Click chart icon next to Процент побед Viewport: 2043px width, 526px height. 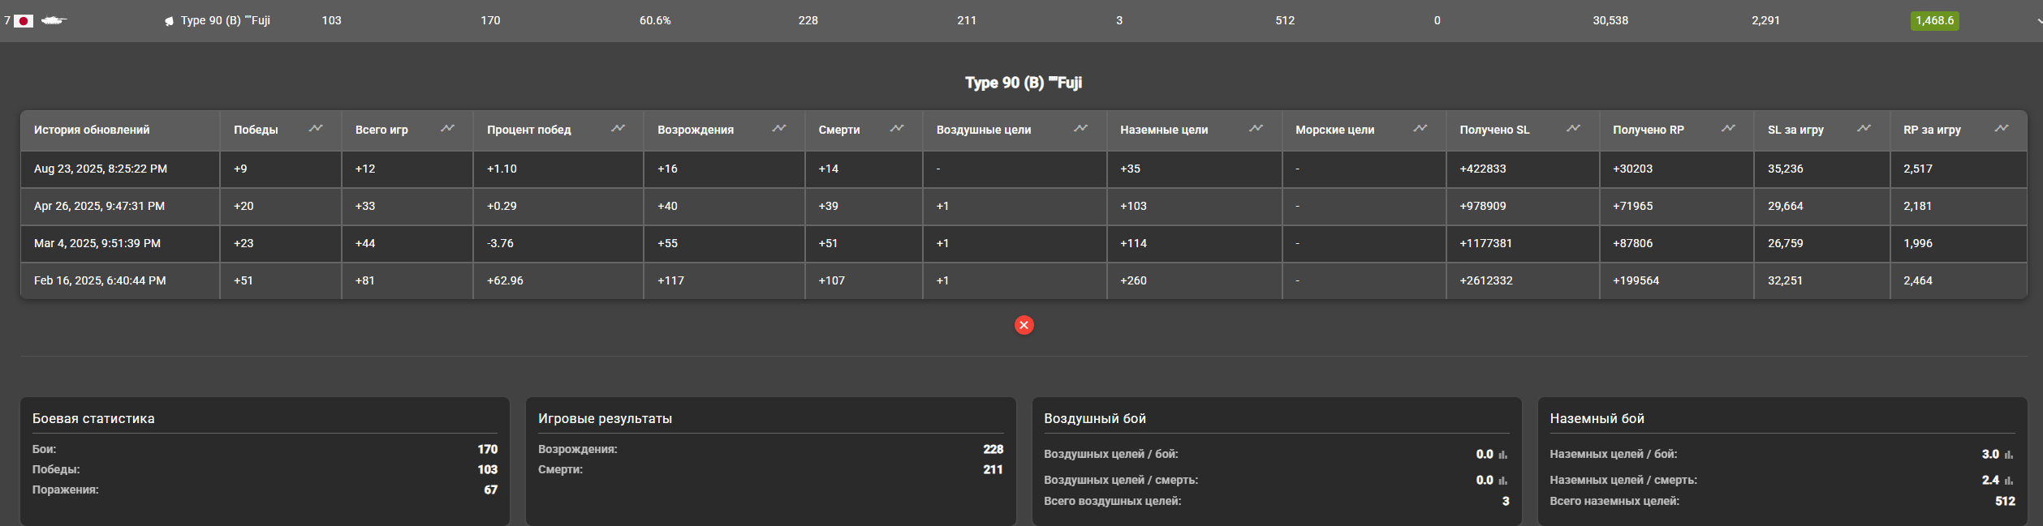[618, 129]
